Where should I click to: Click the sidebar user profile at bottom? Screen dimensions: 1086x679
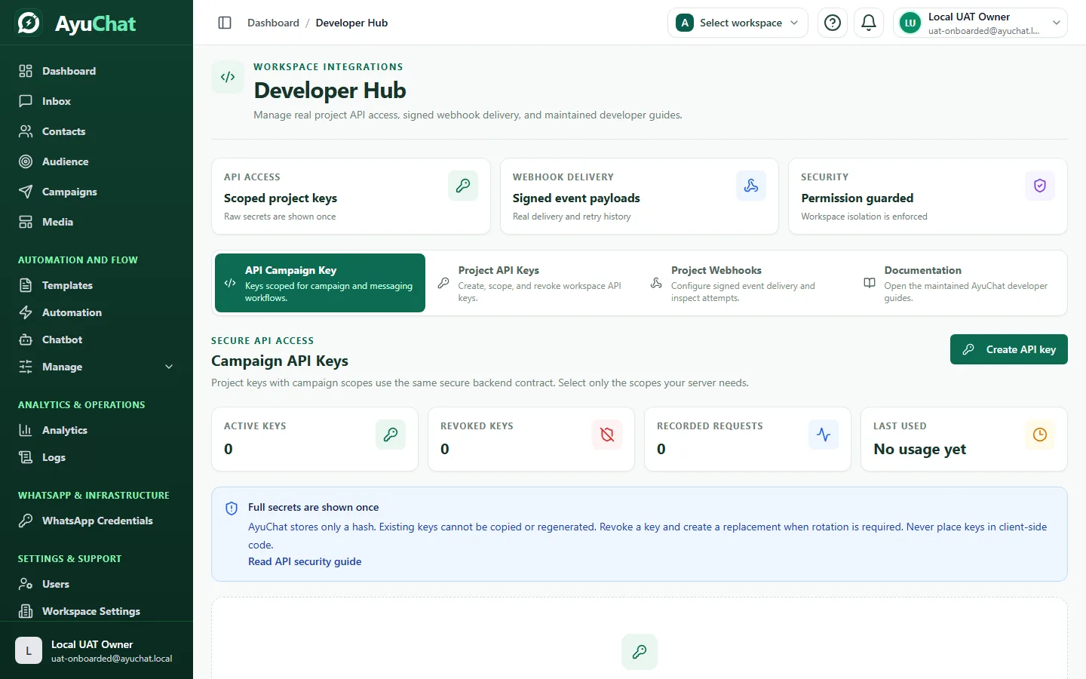97,650
